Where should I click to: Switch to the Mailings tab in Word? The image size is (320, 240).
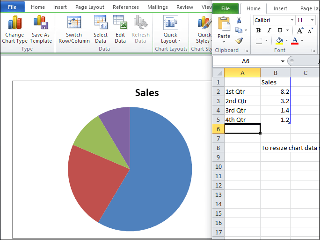[158, 7]
